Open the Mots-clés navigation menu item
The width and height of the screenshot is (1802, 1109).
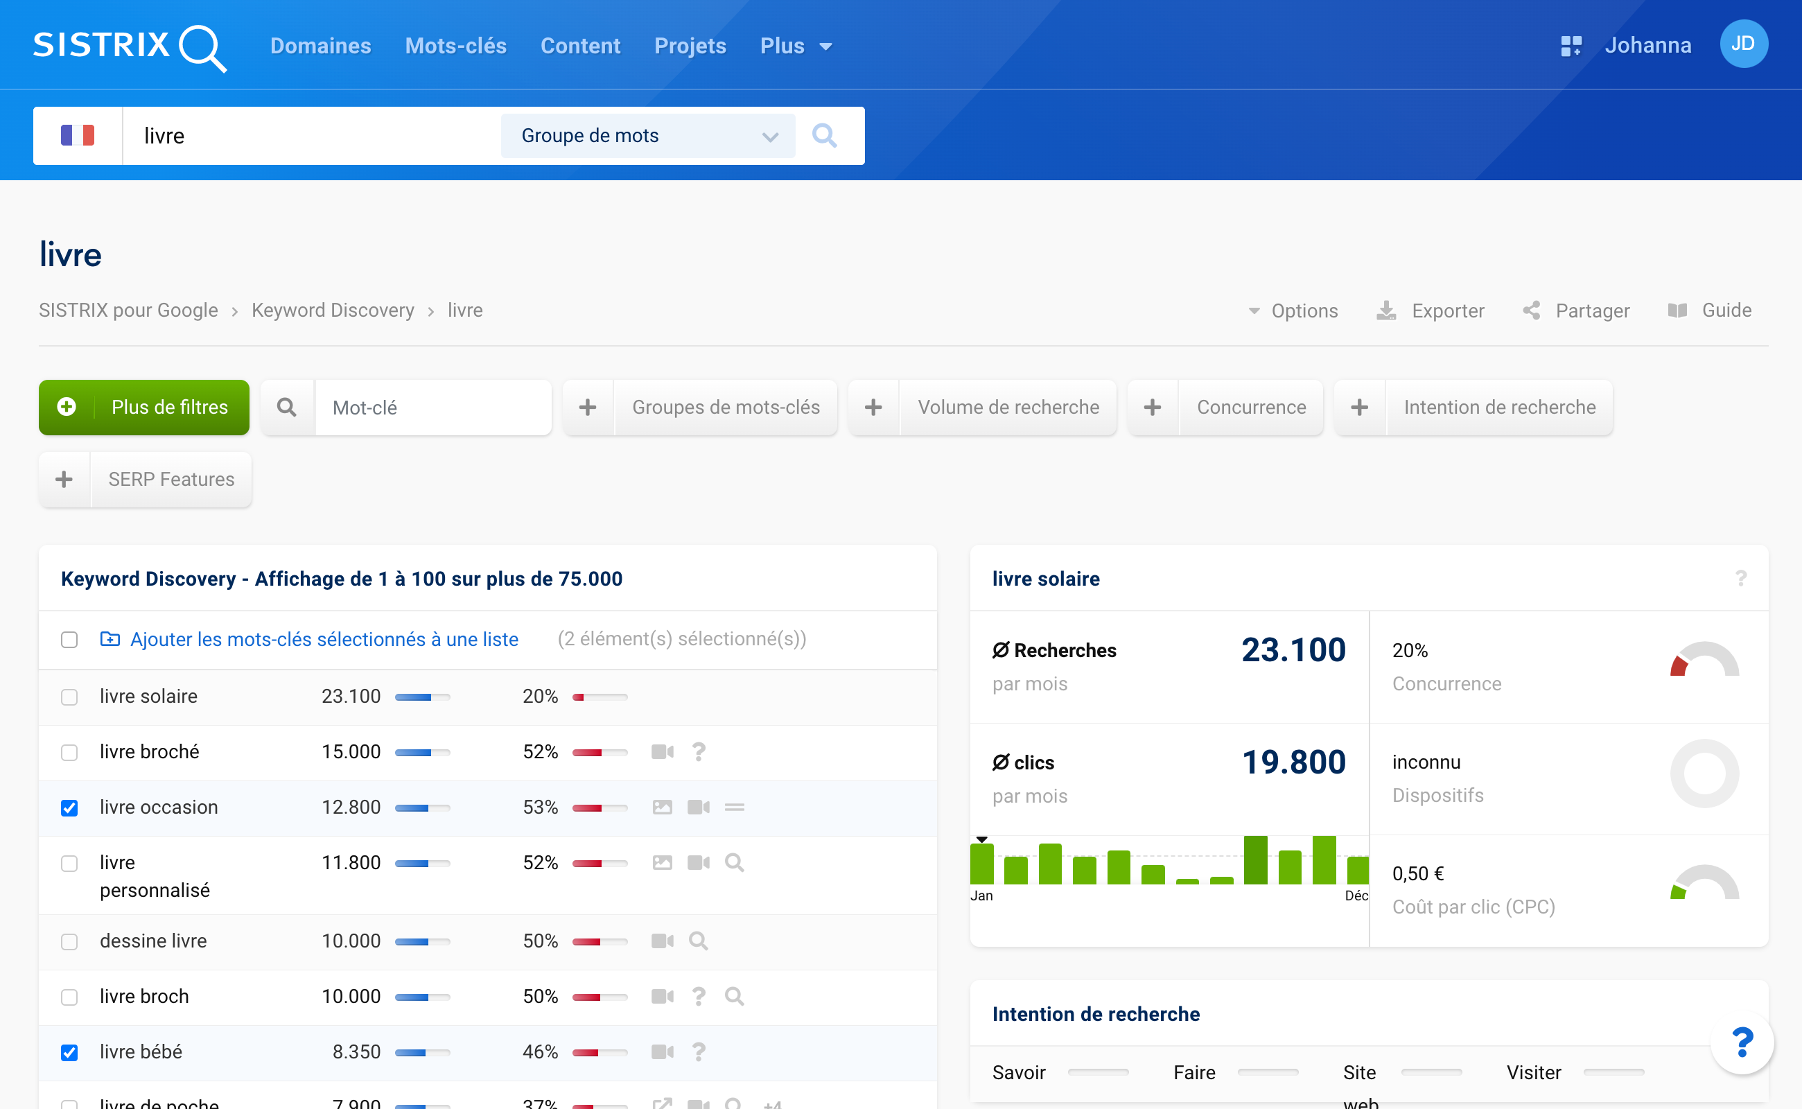[455, 45]
